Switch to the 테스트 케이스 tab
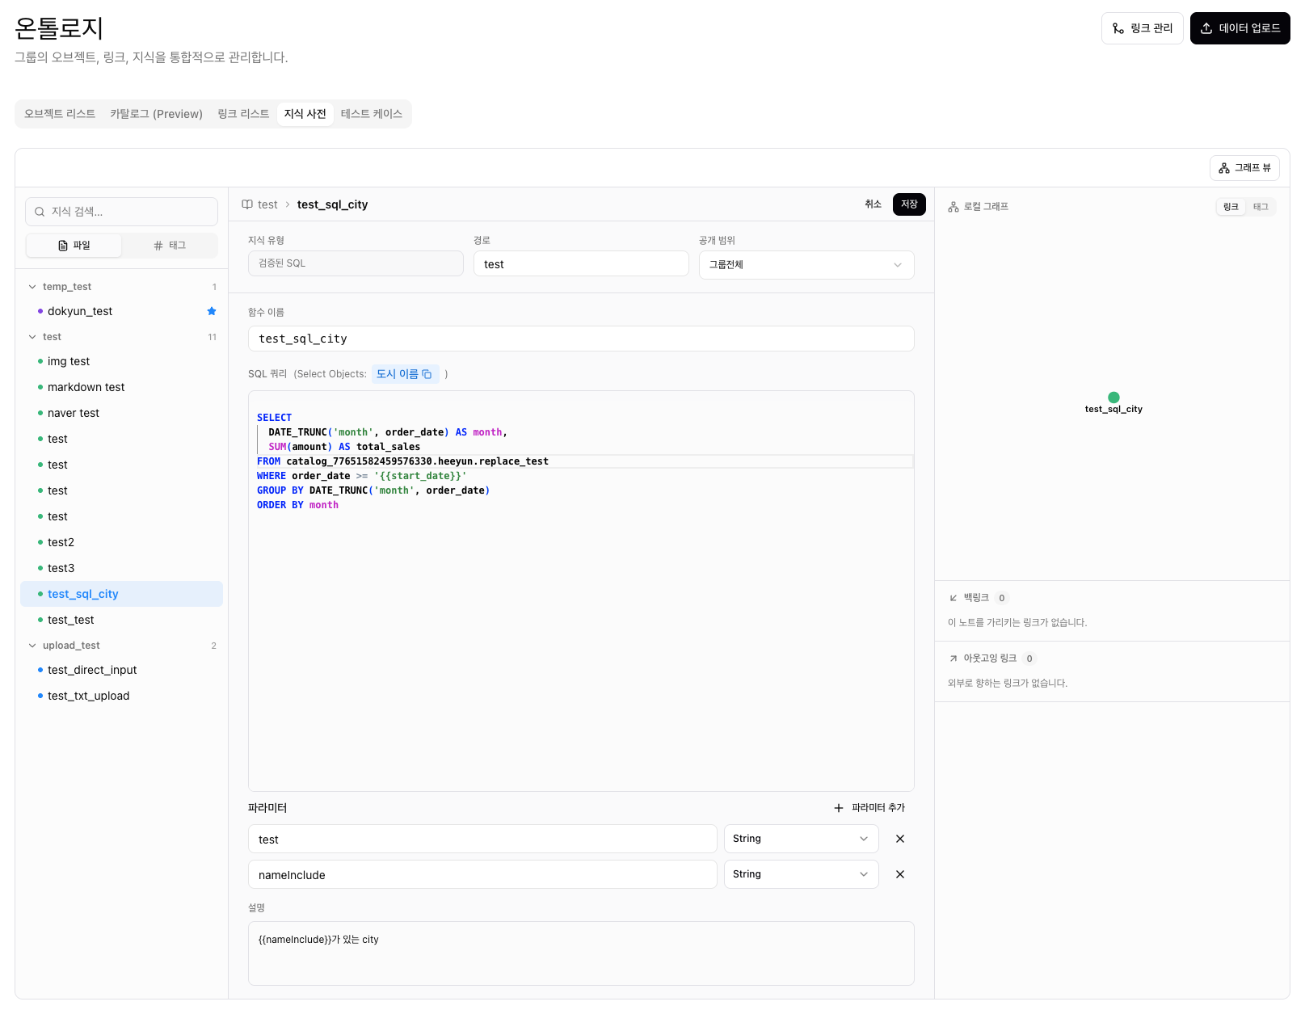Screen dimensions: 1305x1010 pos(372,114)
